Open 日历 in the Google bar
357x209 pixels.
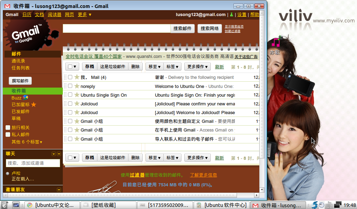pyautogui.click(x=27, y=15)
